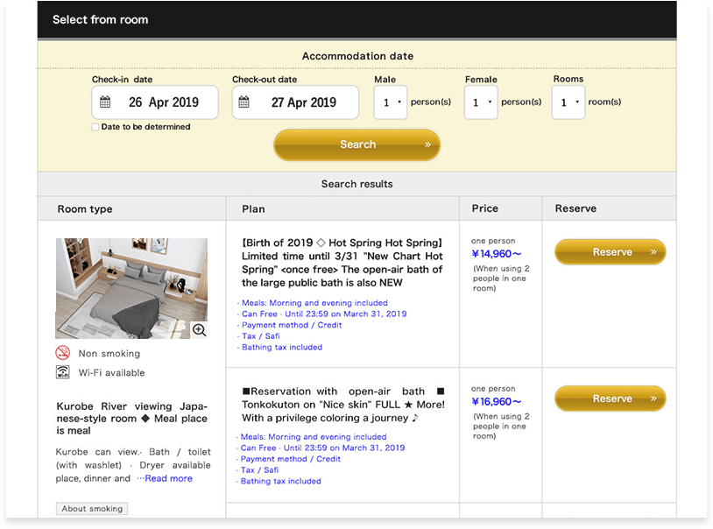Click the non-smoking icon
Viewport: 713px width, 529px height.
(x=63, y=354)
